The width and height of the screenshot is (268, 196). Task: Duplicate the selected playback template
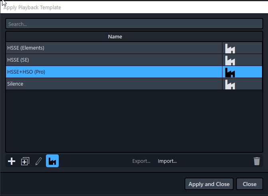[25, 161]
